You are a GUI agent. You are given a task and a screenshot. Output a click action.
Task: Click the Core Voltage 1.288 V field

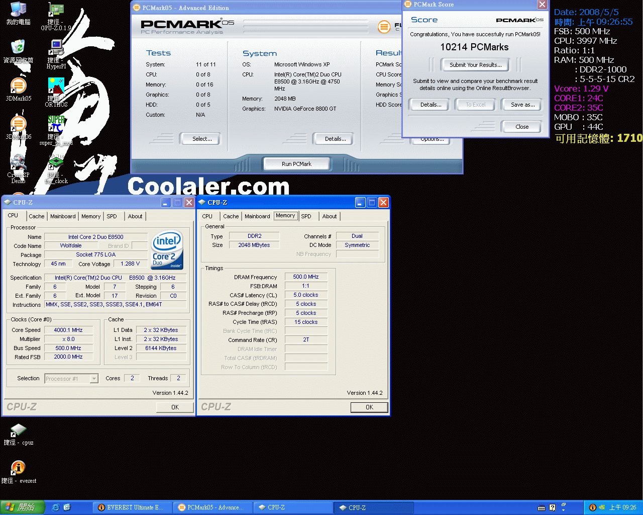tap(130, 264)
